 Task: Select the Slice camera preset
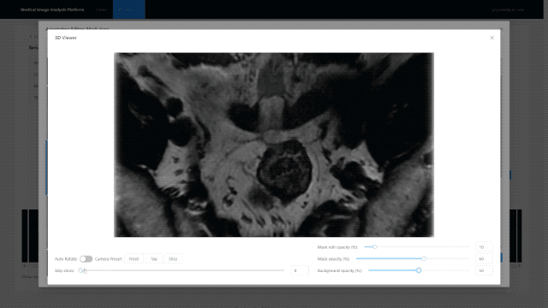(x=173, y=258)
